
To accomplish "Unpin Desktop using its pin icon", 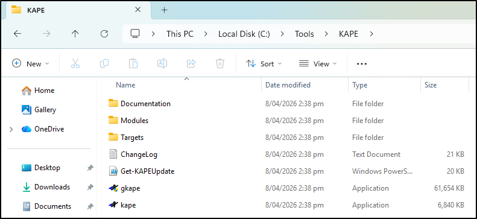I will (x=90, y=168).
